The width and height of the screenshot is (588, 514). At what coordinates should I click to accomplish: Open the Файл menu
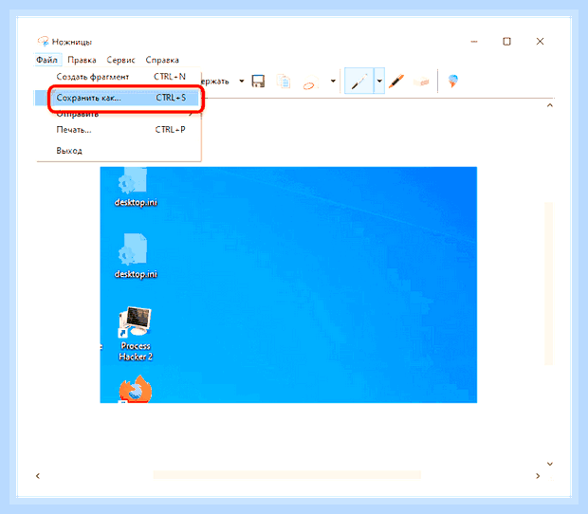pos(46,60)
